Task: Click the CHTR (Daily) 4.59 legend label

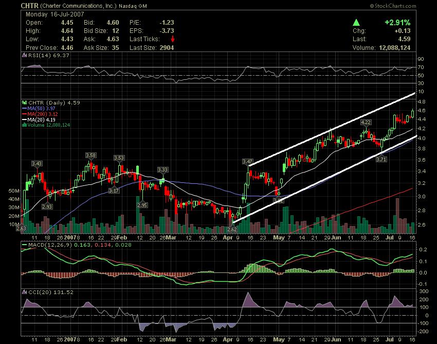Action: click(54, 103)
